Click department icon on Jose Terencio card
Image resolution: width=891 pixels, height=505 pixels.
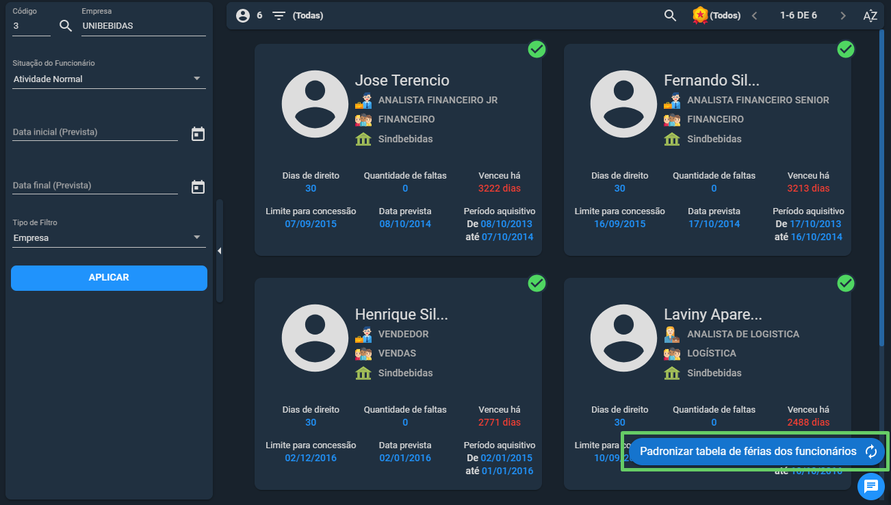point(363,120)
